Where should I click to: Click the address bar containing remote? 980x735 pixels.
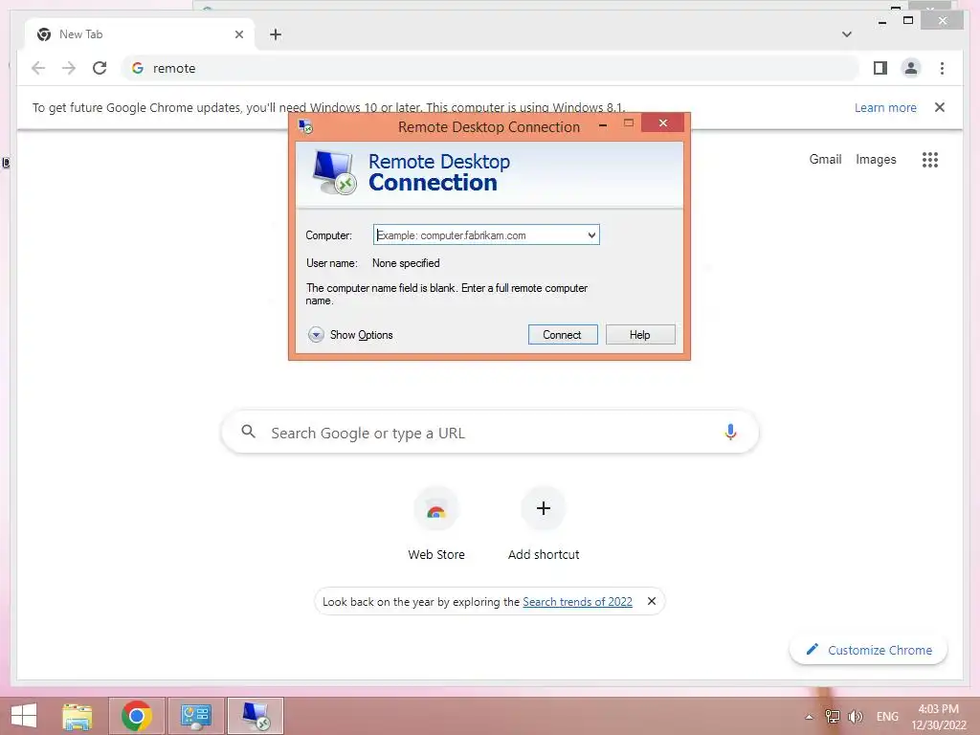[491, 68]
